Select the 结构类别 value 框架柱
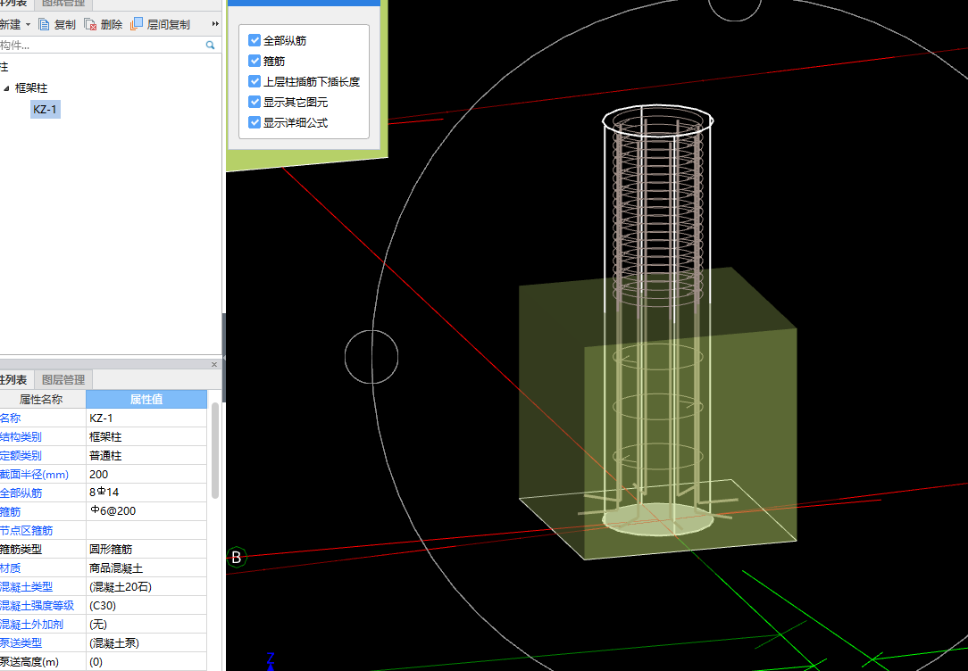968x671 pixels. (146, 436)
